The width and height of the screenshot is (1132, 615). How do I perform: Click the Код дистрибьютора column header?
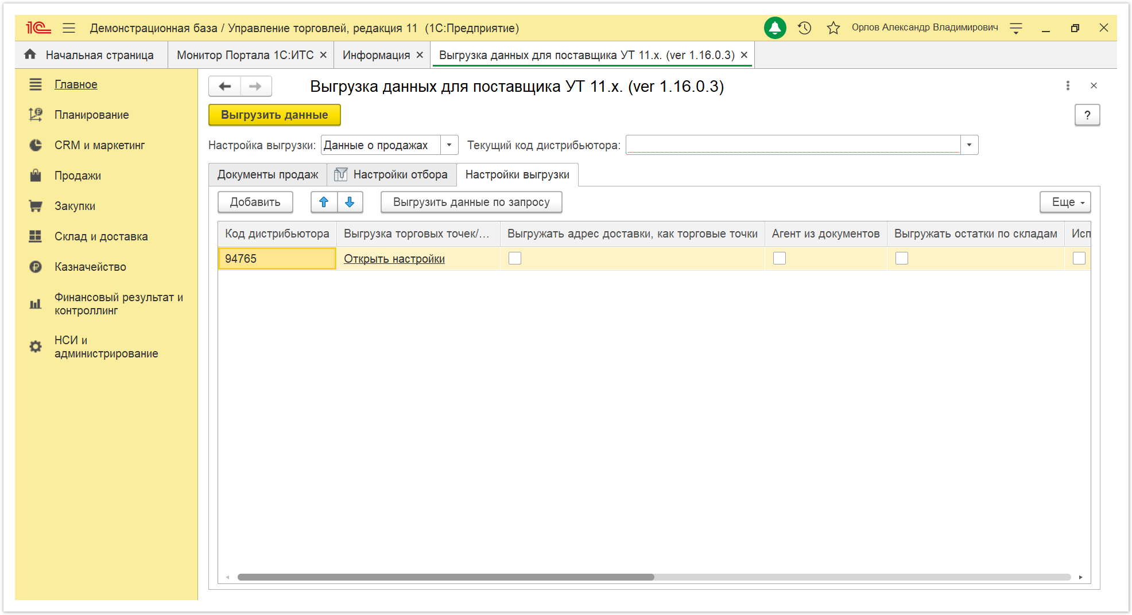tap(277, 233)
